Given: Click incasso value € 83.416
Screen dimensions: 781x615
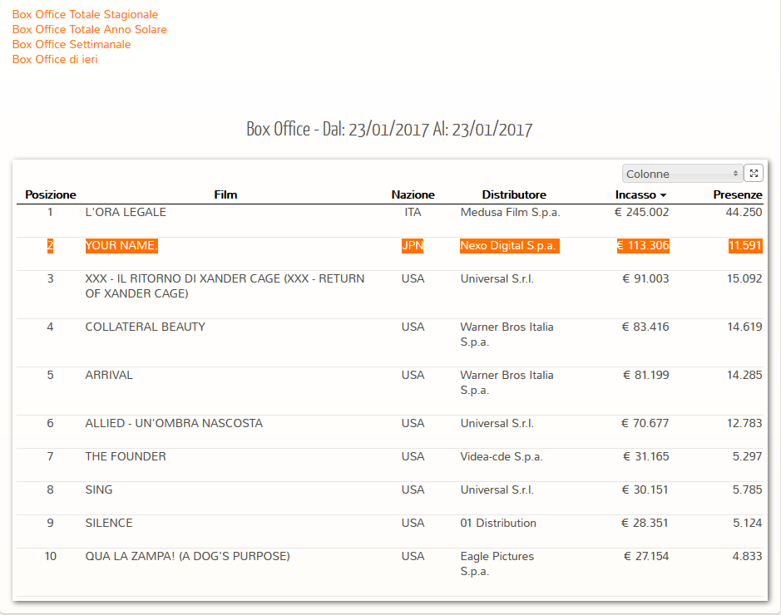Looking at the screenshot, I should pyautogui.click(x=645, y=327).
